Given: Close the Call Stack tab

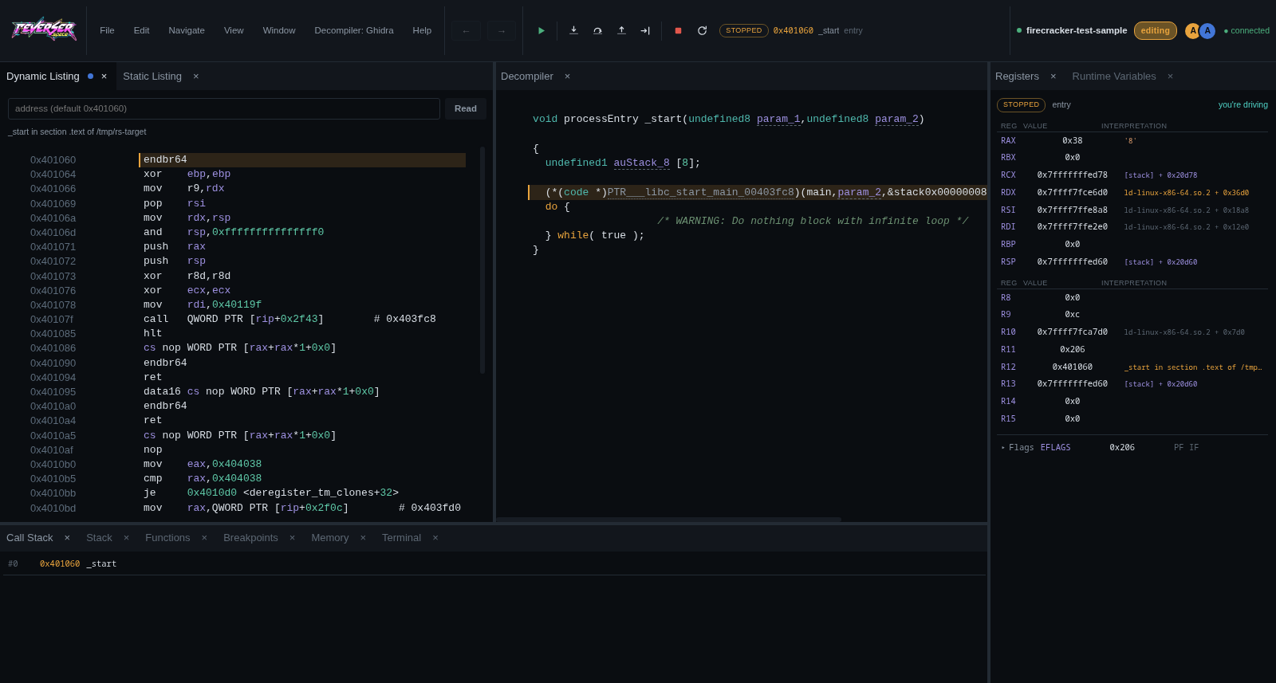Looking at the screenshot, I should [67, 538].
